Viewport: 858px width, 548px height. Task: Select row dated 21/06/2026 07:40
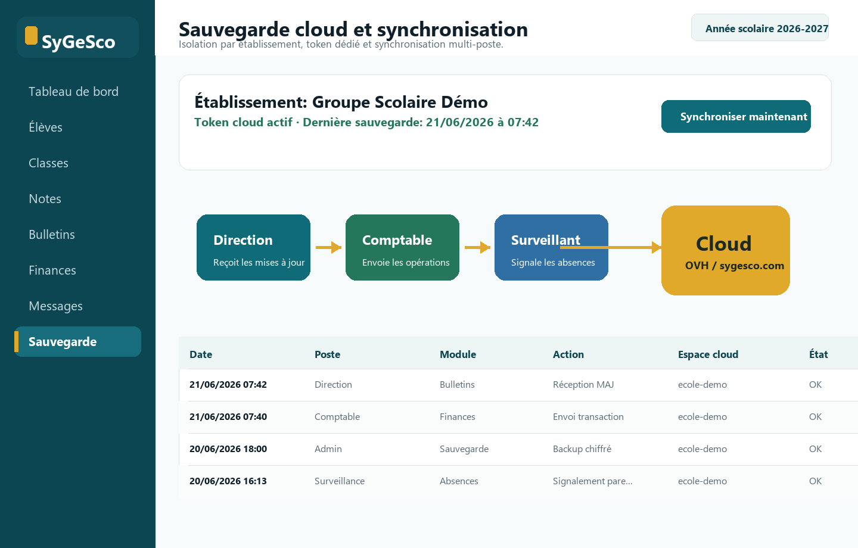pos(518,417)
